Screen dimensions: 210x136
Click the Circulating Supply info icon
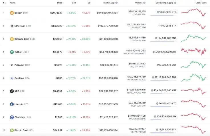click(x=175, y=3)
